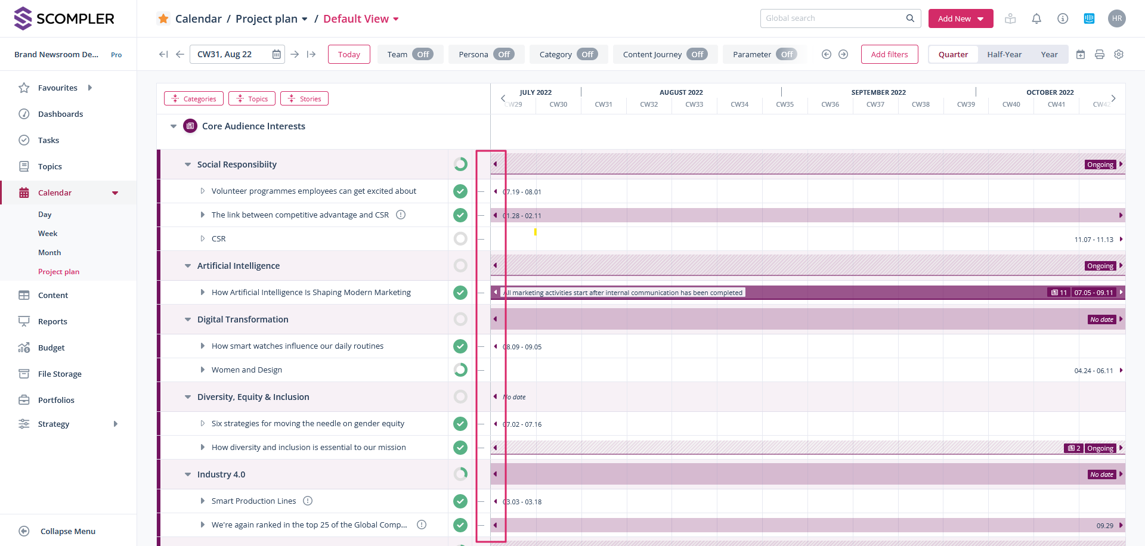Turn on the Content Journey toggle

[697, 54]
